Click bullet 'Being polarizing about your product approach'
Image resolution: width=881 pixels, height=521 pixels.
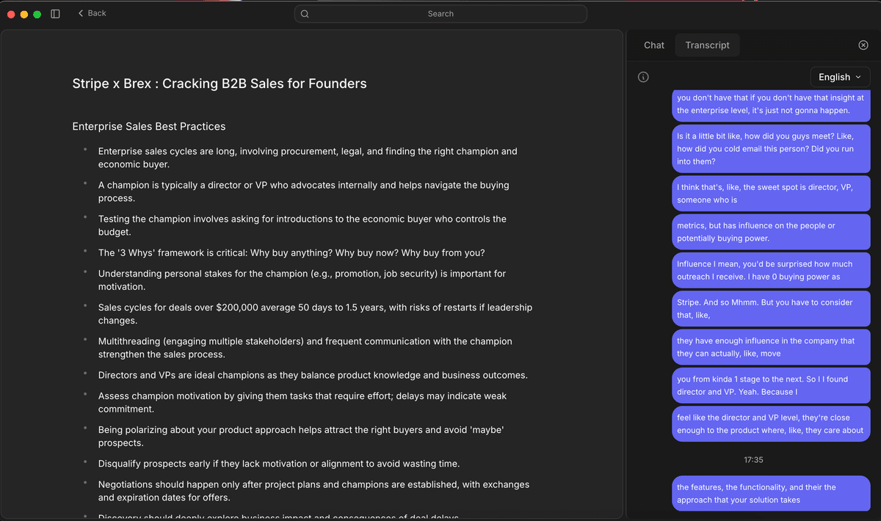(x=301, y=436)
